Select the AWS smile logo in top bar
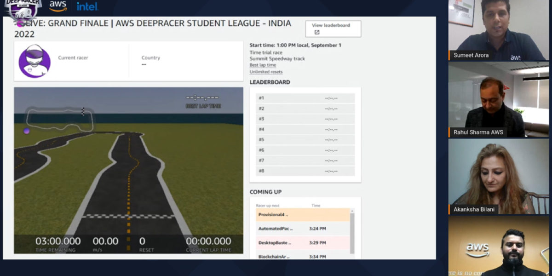The width and height of the screenshot is (552, 276). click(58, 6)
